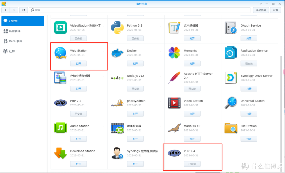
Task: Click the package search field
Action: click(140, 10)
